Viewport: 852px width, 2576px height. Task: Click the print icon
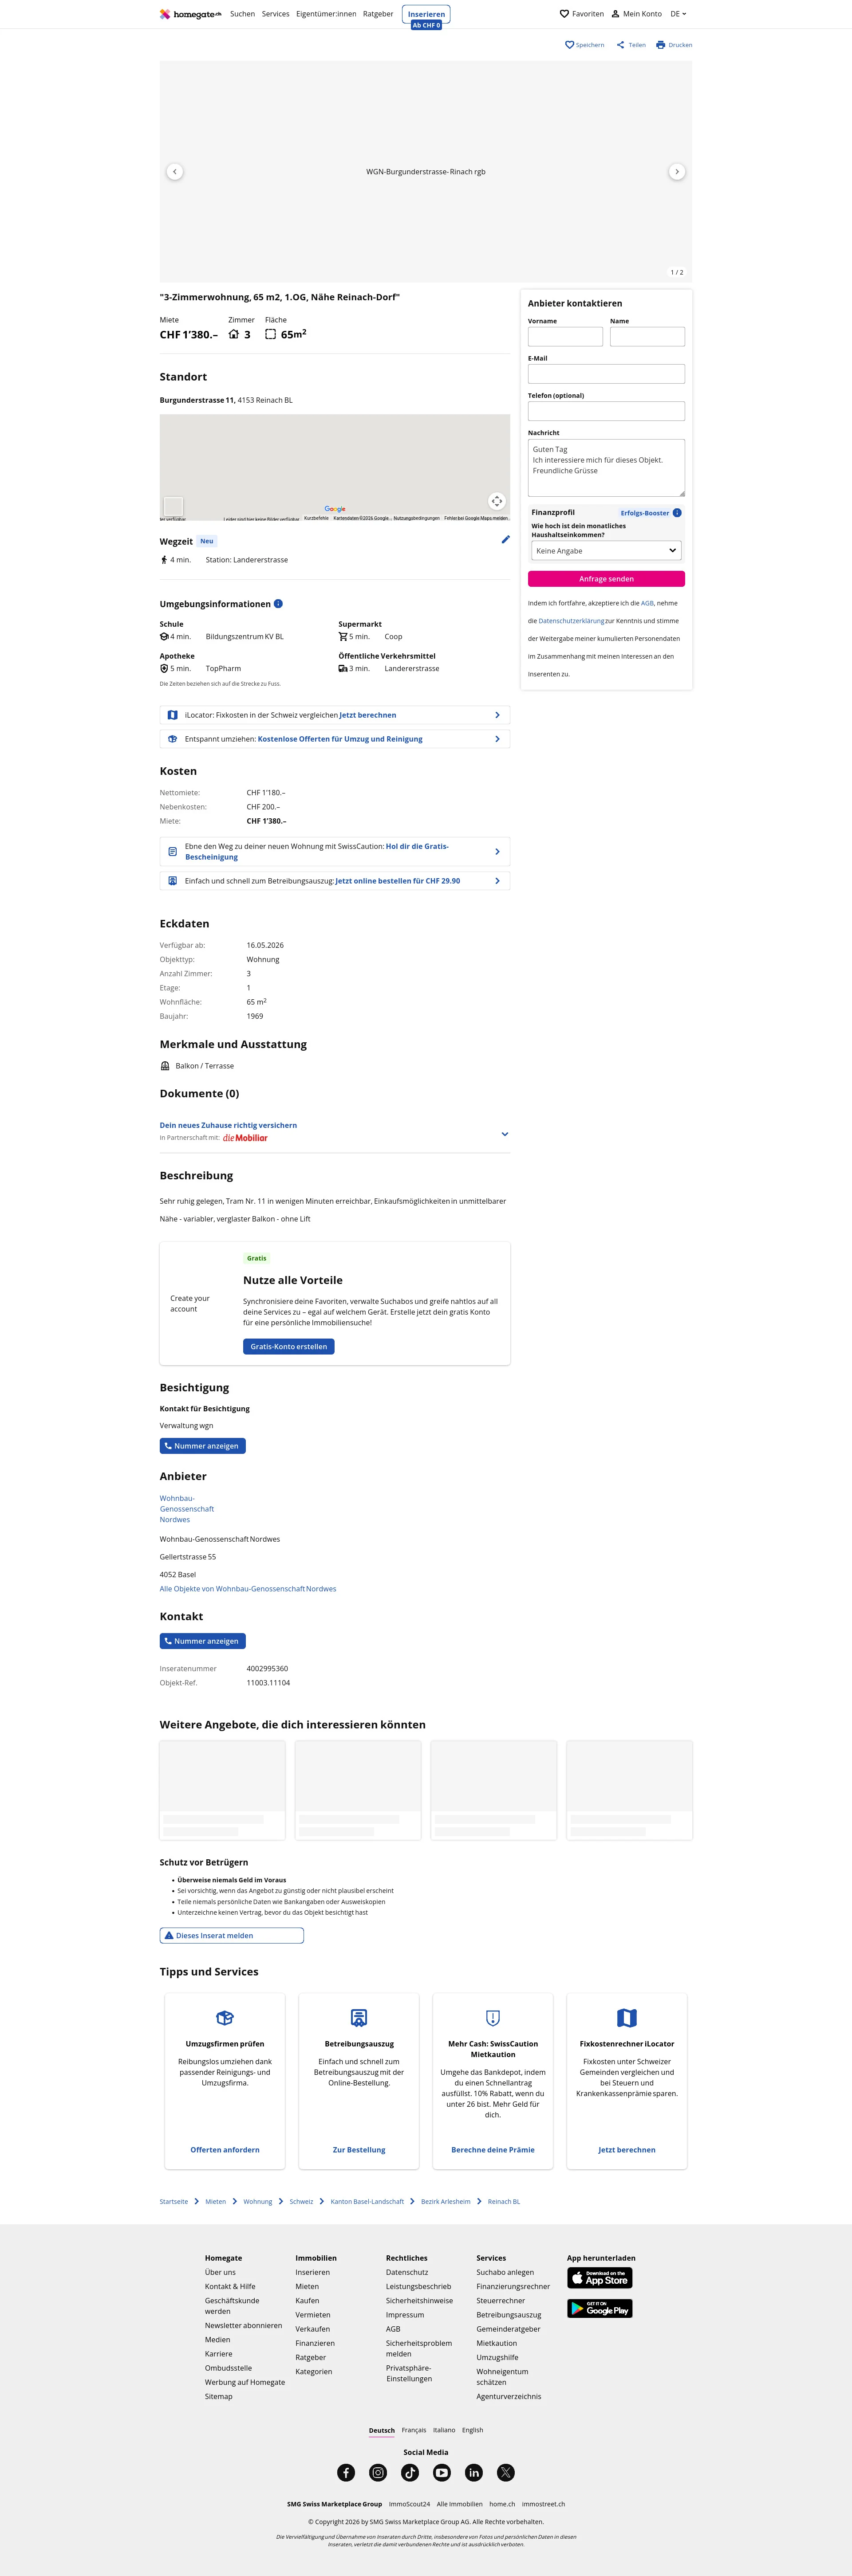(660, 45)
